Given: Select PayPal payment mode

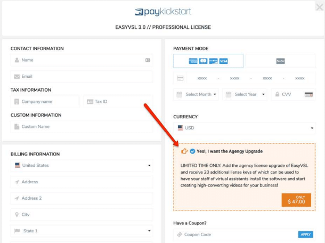Looking at the screenshot, I should 280,61.
